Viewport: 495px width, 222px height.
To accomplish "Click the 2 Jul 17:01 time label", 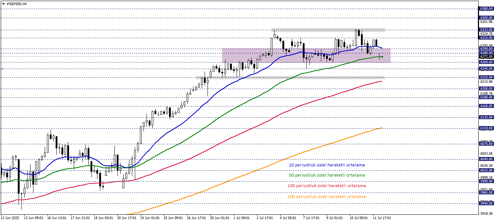I will point(265,218).
